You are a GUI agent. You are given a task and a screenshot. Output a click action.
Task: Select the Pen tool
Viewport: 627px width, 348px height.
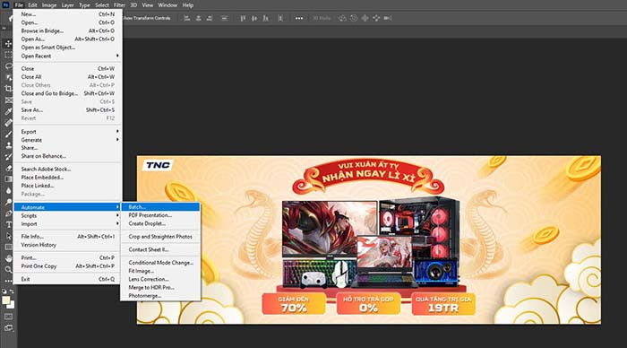coord(8,213)
